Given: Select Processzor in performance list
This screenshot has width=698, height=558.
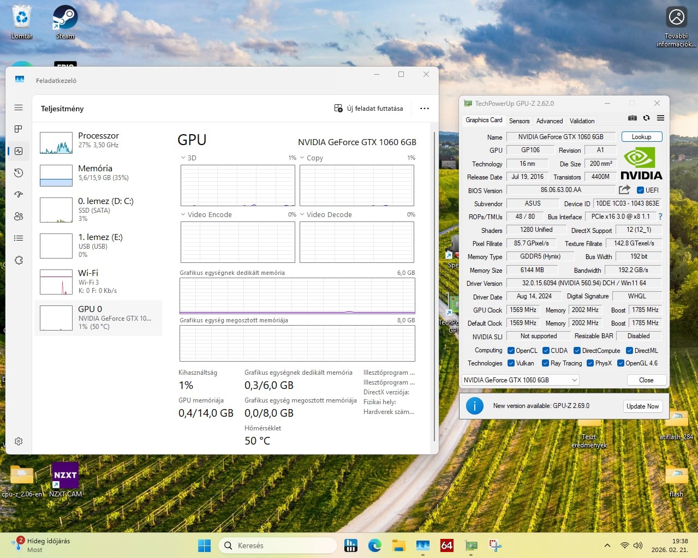Looking at the screenshot, I should (98, 143).
